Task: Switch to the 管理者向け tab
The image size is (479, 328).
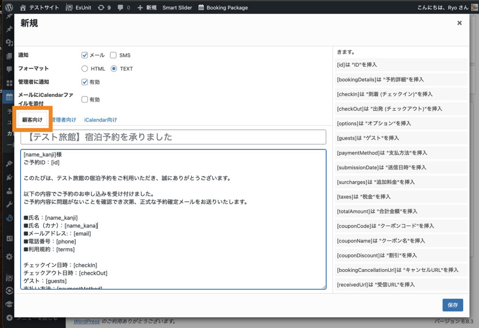Action: [x=64, y=120]
